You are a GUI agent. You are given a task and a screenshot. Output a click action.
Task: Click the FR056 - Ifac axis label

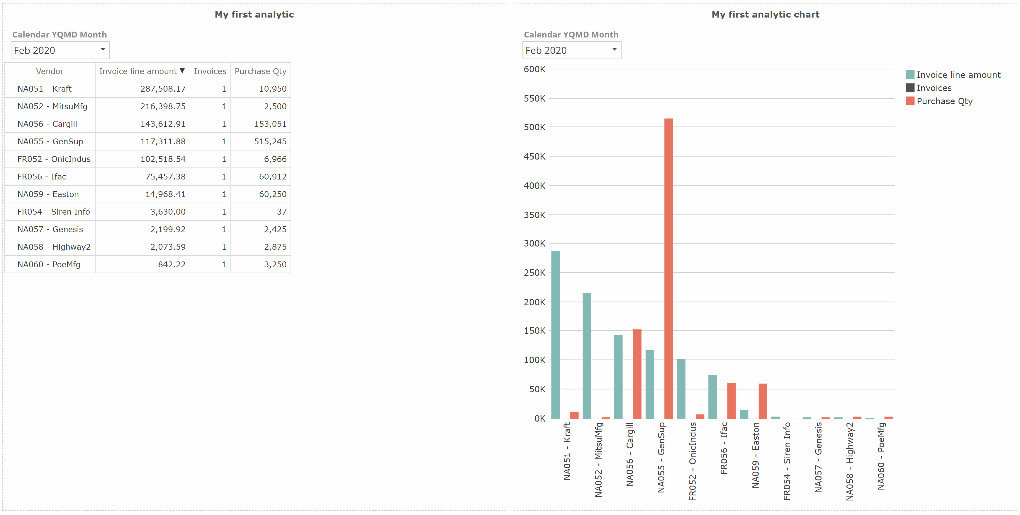click(724, 448)
